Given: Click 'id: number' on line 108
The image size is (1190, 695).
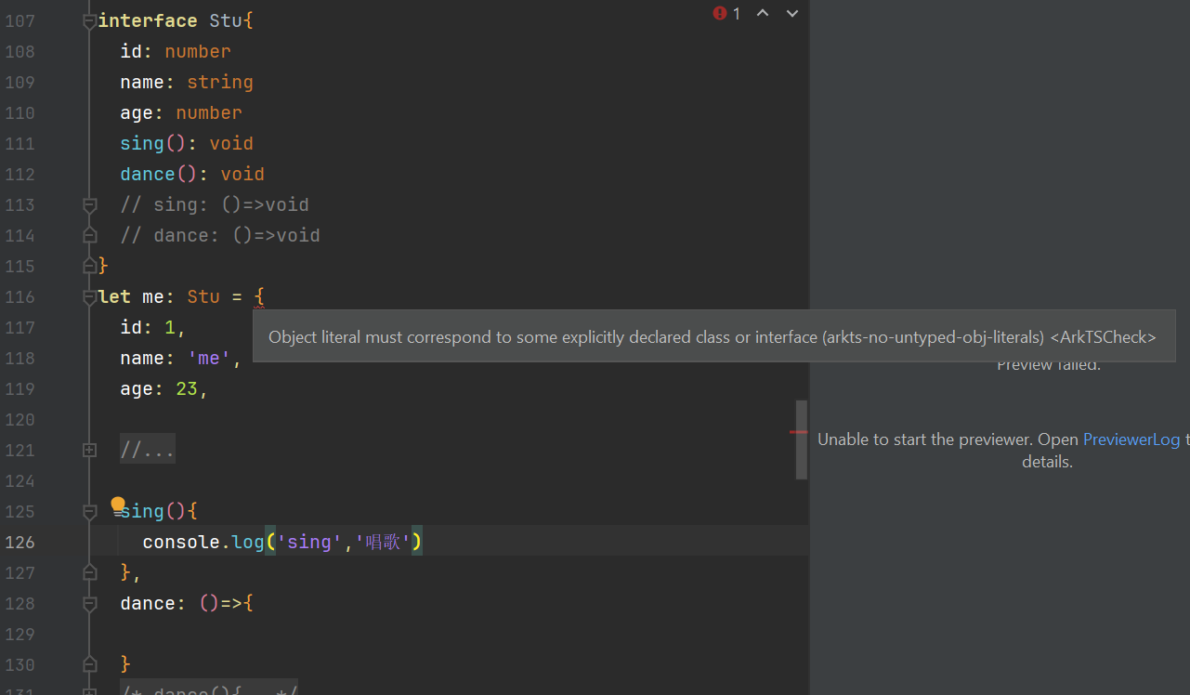Looking at the screenshot, I should 176,51.
